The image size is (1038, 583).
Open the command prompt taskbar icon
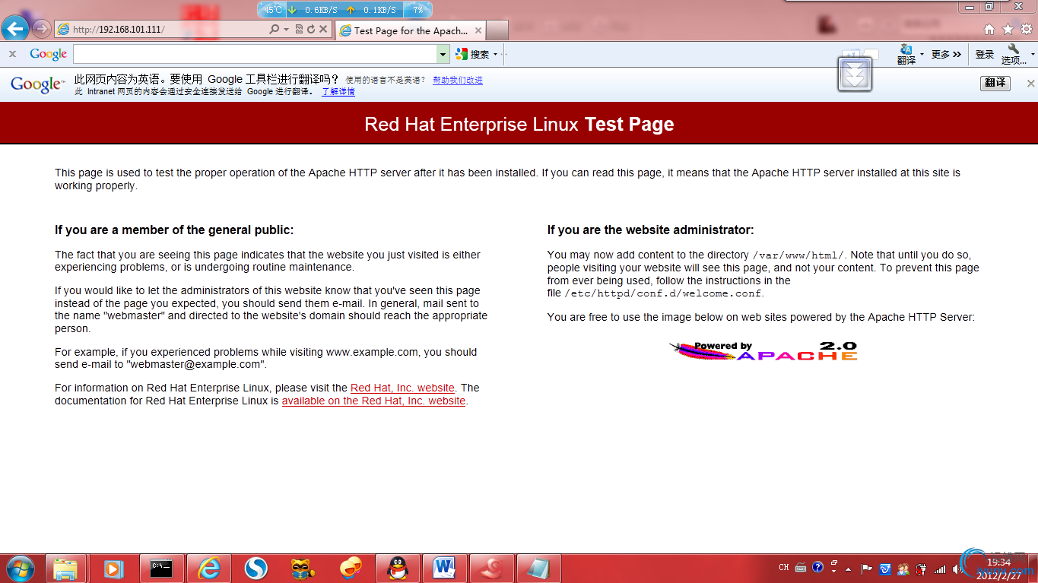coord(160,569)
